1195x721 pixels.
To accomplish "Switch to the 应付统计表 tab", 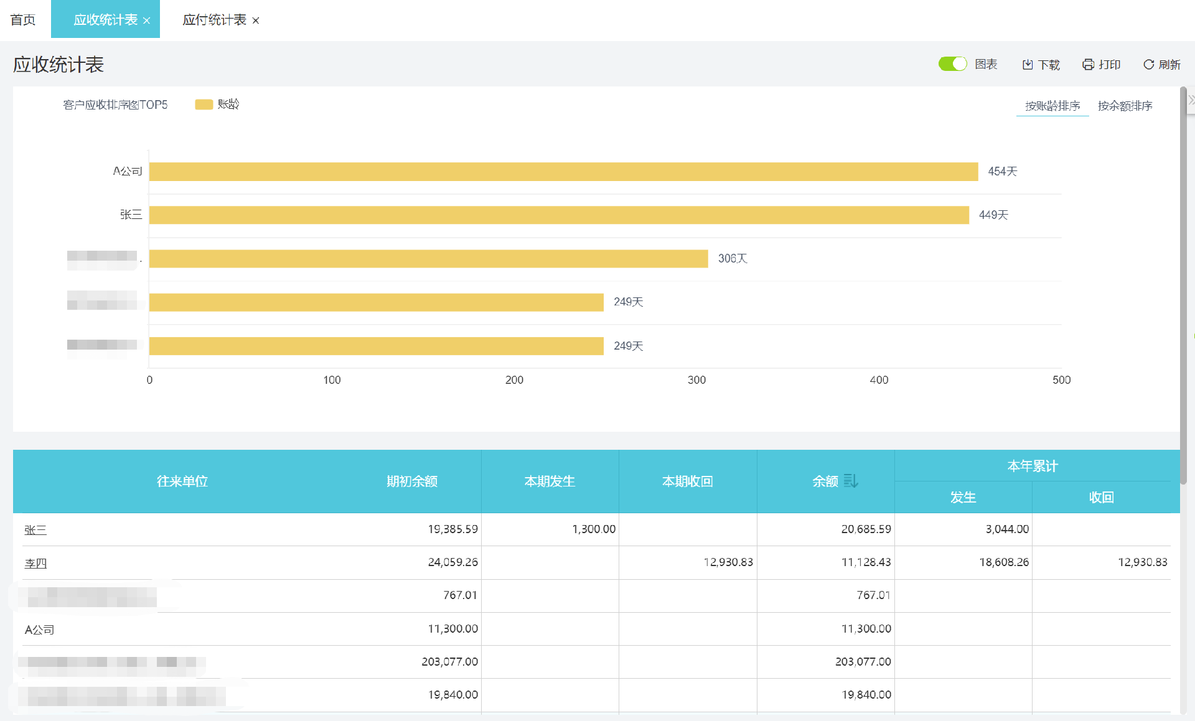I will point(215,20).
